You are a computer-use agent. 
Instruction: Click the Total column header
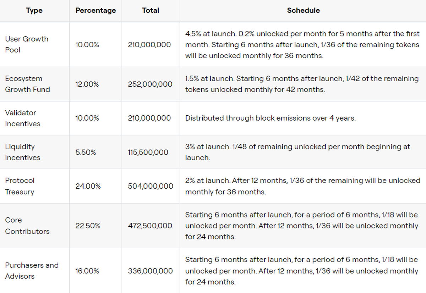click(x=150, y=11)
